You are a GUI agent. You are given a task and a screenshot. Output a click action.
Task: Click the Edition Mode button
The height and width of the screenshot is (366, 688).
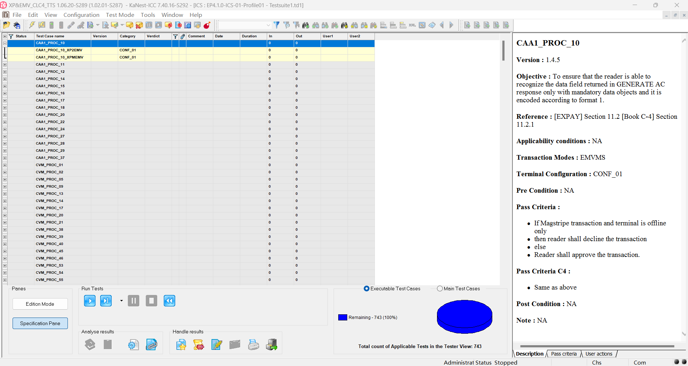click(x=40, y=304)
